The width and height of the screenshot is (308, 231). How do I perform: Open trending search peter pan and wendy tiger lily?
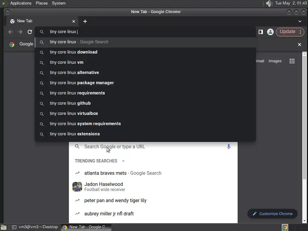[x=153, y=201]
